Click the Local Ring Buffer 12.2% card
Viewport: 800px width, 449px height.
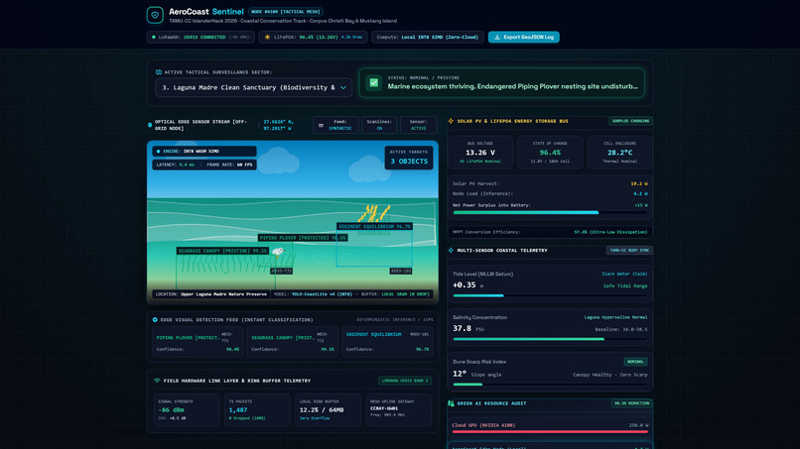(328, 409)
